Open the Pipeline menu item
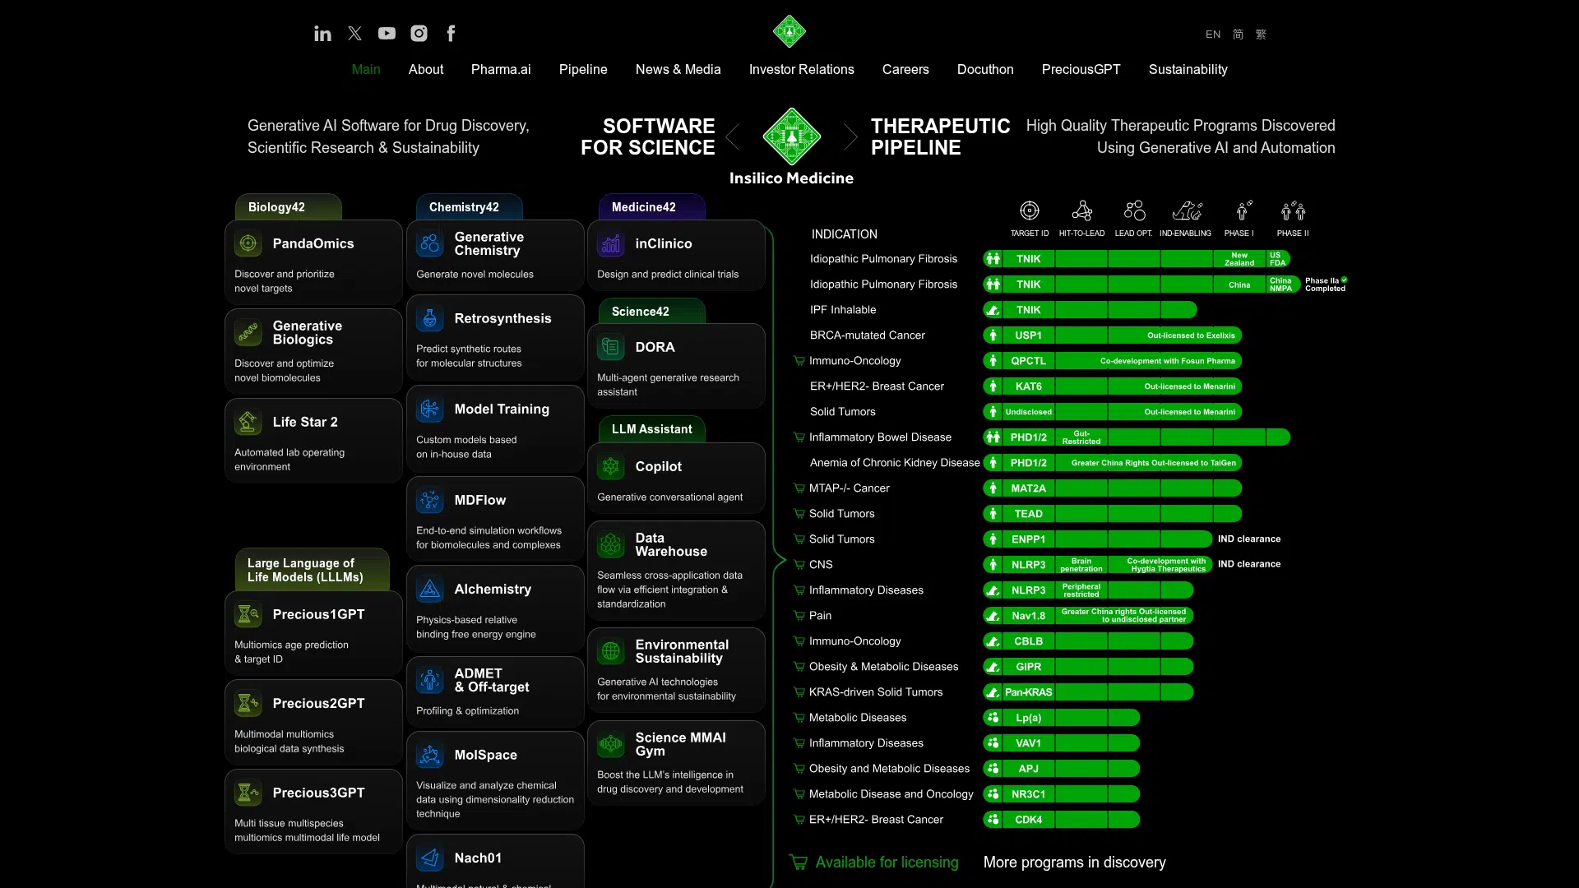 coord(582,70)
